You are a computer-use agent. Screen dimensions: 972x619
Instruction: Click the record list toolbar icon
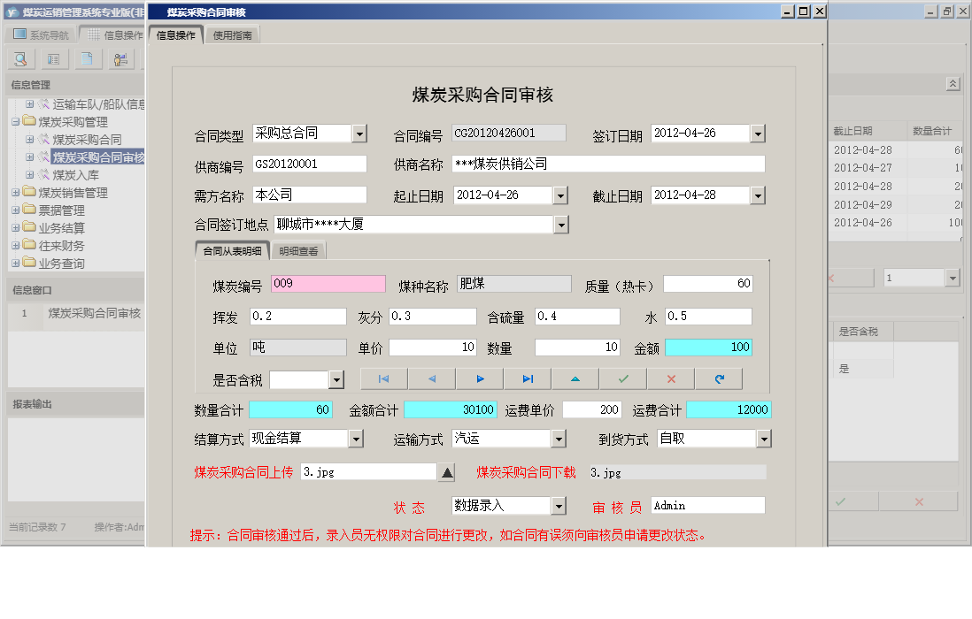(x=53, y=58)
